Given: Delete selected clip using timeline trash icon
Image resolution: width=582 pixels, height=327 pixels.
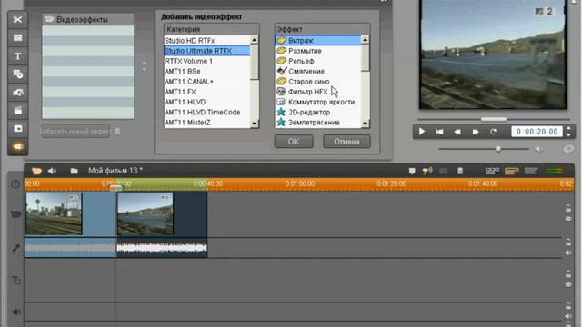Looking at the screenshot, I should 460,171.
